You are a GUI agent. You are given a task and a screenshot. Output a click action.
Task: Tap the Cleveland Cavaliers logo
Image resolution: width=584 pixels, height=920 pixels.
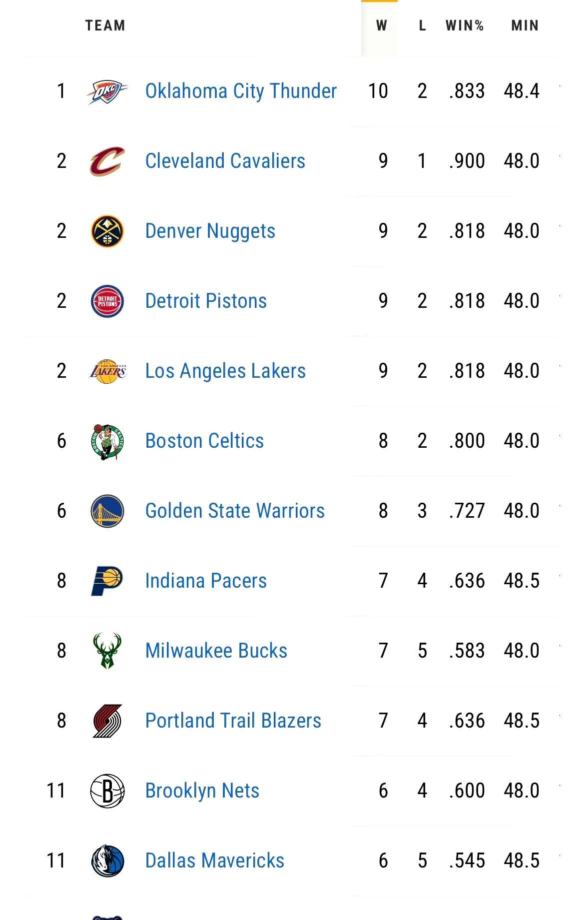(107, 161)
